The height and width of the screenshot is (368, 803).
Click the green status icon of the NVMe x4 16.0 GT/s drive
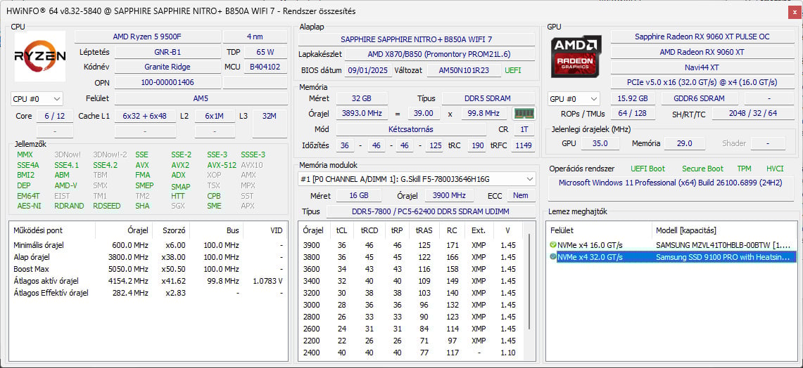coord(552,245)
